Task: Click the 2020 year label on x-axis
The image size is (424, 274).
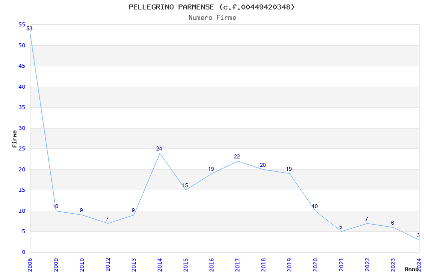Action: click(315, 263)
